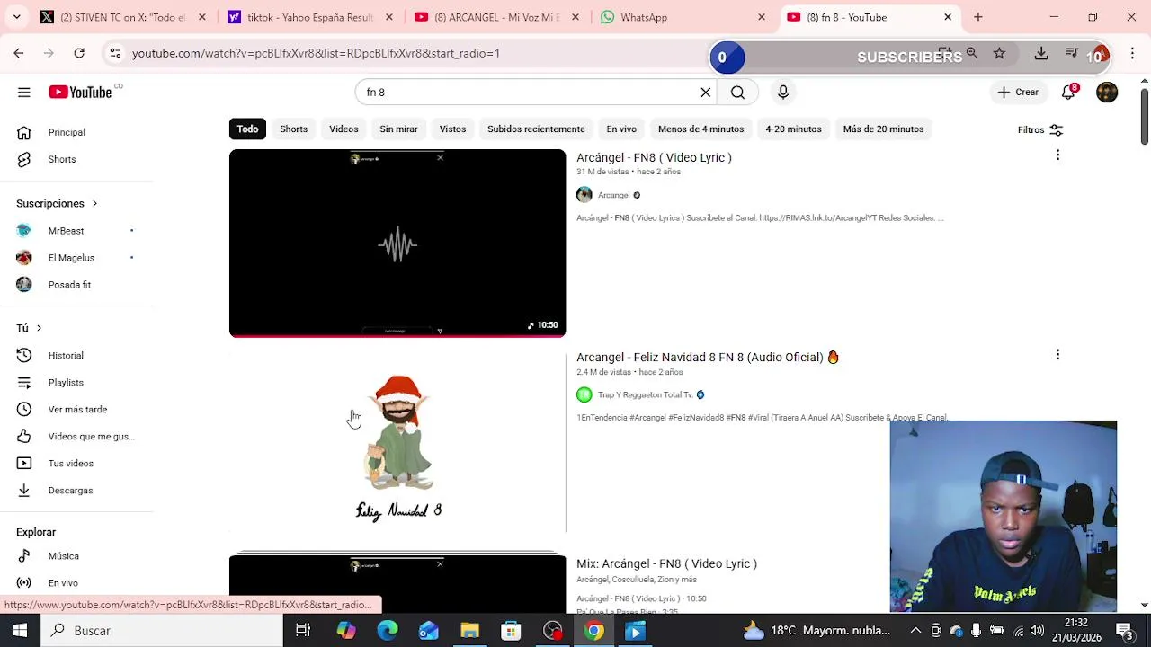The width and height of the screenshot is (1151, 647).
Task: Open the Arcángel - FN8 ( Video Lyric ) title
Action: click(654, 157)
